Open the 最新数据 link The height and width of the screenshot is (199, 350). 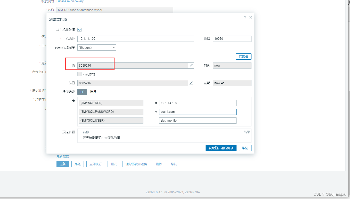(x=62, y=156)
